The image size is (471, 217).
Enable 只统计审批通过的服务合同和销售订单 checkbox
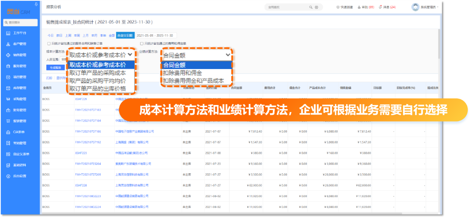click(49, 43)
